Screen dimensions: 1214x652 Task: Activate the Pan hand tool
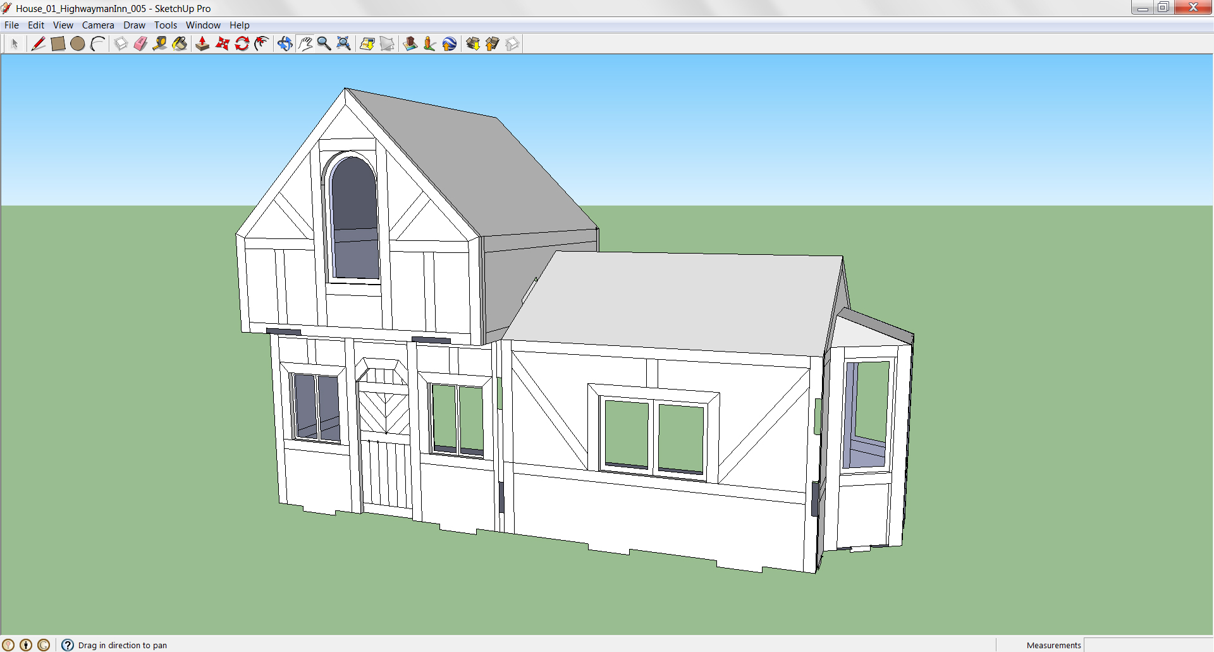(305, 44)
